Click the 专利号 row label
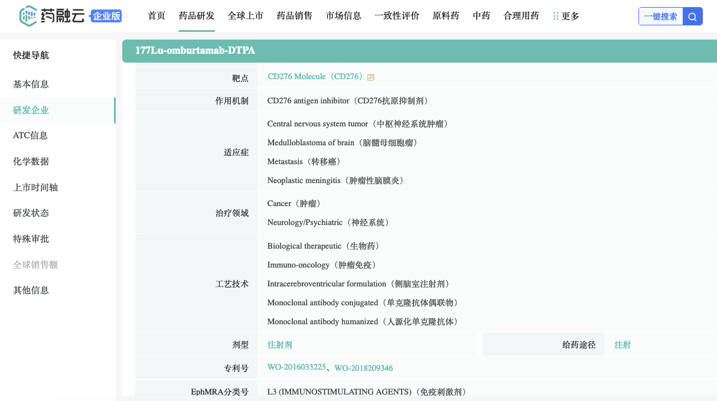Image resolution: width=717 pixels, height=401 pixels. click(x=236, y=369)
